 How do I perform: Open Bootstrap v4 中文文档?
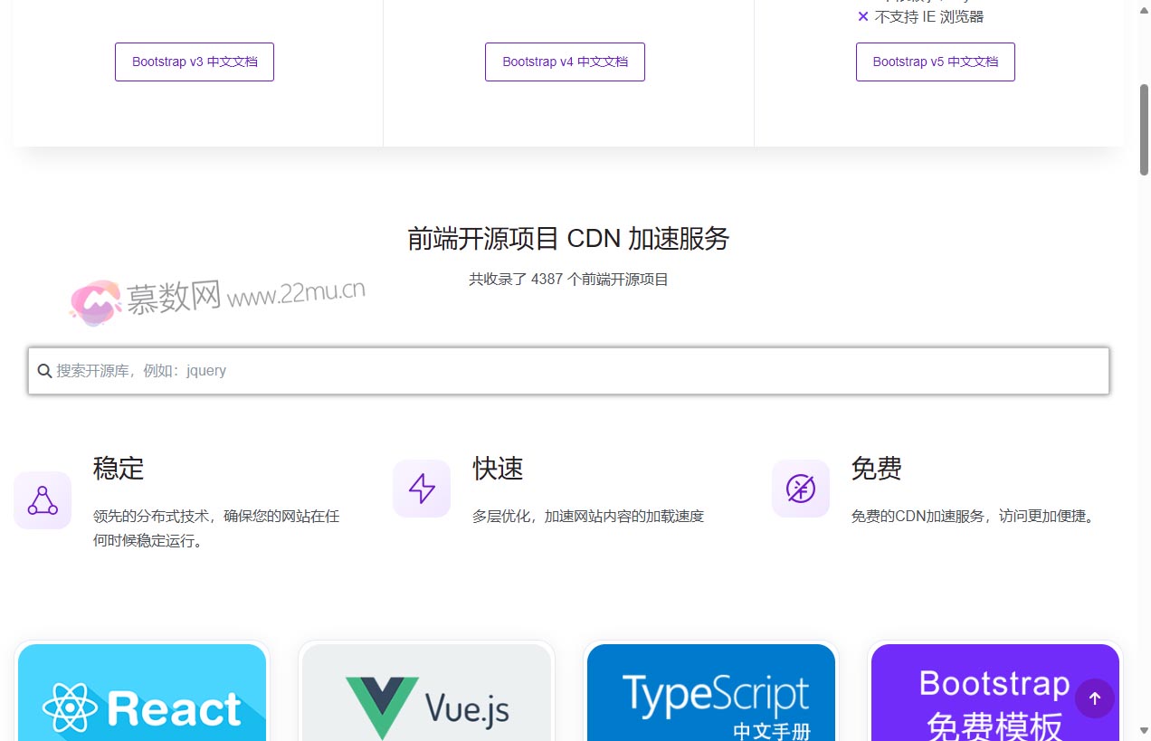(x=565, y=62)
